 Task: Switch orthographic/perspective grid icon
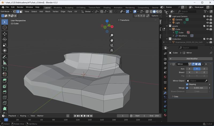coord(112,50)
